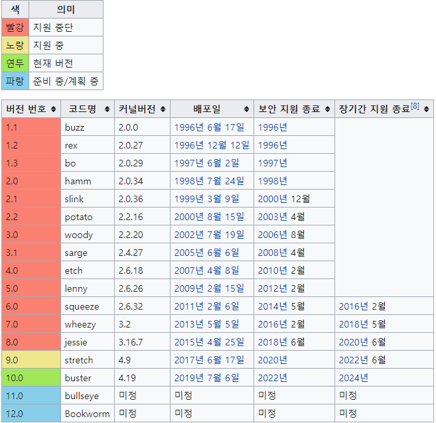Open 2018년 long-term end link for wheezy
The width and height of the screenshot is (436, 423).
pyautogui.click(x=354, y=324)
